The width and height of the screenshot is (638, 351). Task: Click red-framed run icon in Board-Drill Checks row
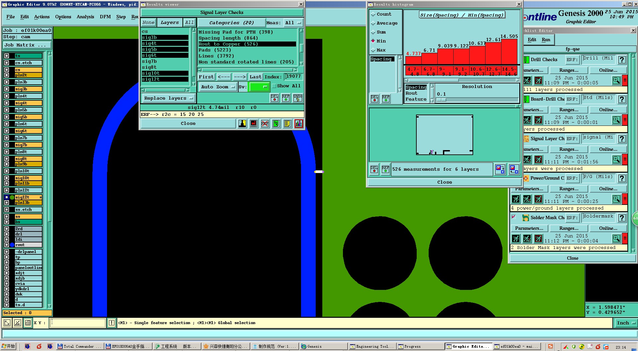point(539,120)
